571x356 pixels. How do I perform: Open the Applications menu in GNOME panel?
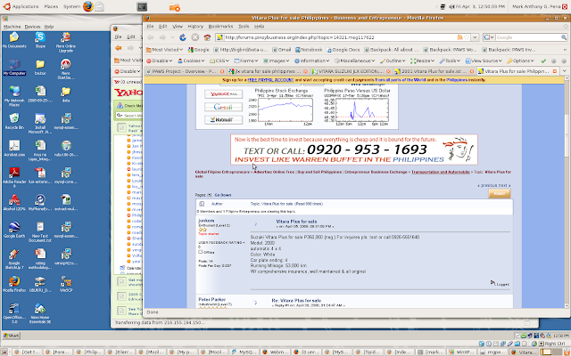point(21,6)
